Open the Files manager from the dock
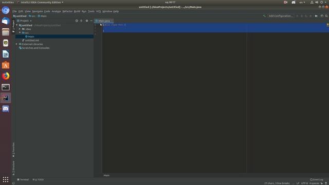 point(6,32)
